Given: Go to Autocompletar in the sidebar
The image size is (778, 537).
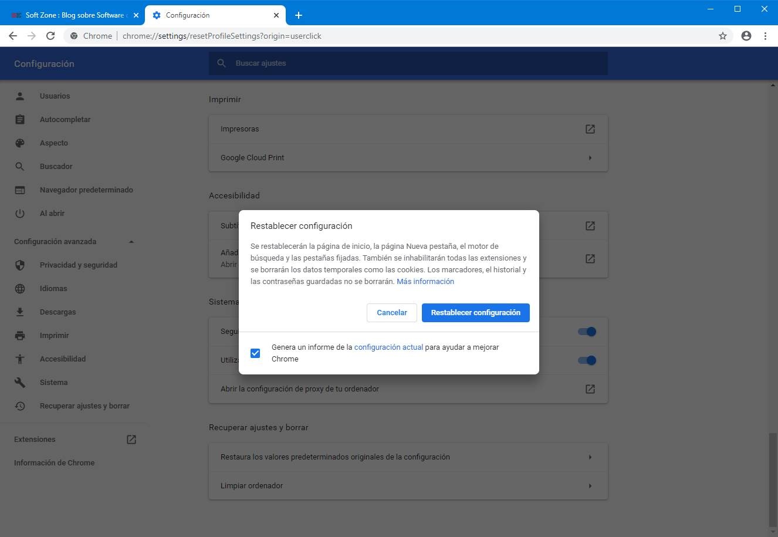Looking at the screenshot, I should 65,119.
